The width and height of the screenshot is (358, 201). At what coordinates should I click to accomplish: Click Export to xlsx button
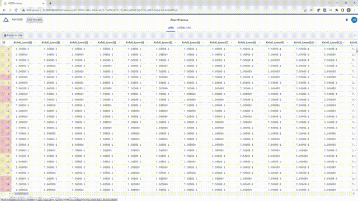tap(13, 35)
